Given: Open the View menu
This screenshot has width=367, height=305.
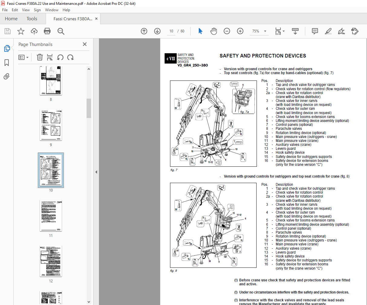Looking at the screenshot, I should click(x=26, y=10).
